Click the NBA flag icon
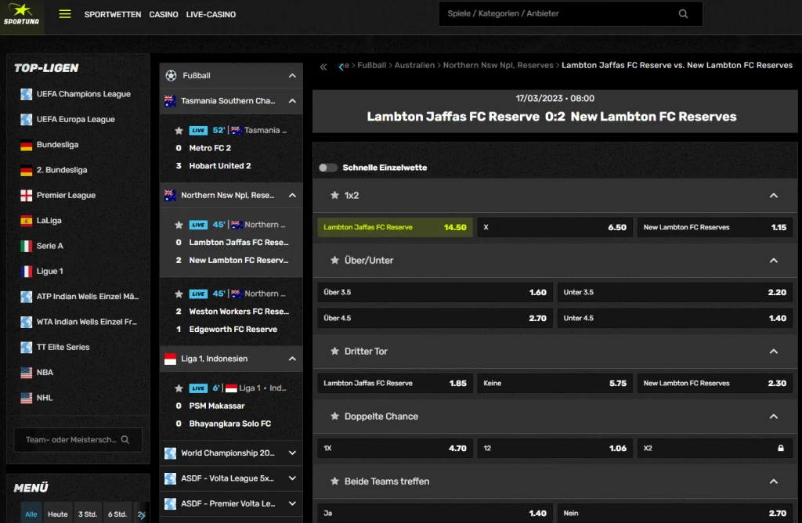 (26, 373)
